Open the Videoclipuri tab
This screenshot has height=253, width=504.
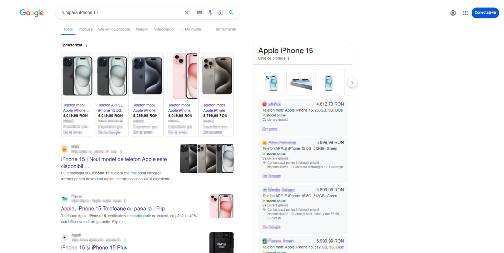tap(163, 29)
